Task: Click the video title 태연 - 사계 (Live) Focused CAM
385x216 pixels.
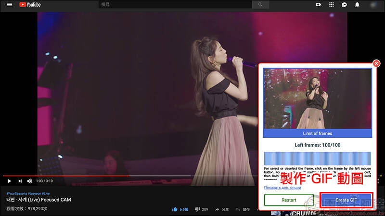Action: (38, 200)
